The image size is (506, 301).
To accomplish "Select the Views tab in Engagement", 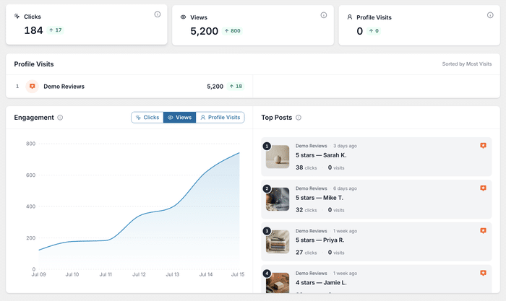I will tap(180, 118).
